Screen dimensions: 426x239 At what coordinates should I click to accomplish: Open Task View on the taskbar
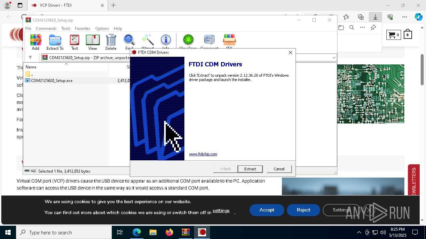[120, 232]
